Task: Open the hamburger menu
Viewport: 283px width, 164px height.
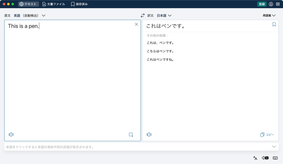Action: click(278, 4)
